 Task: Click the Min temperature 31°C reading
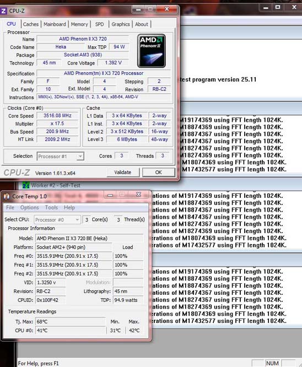click(115, 331)
